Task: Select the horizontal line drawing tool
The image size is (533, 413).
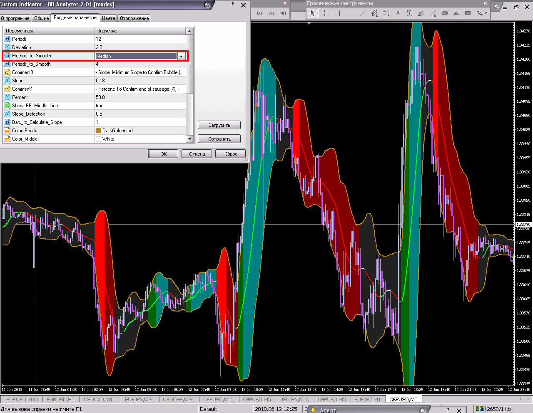Action: [351, 13]
